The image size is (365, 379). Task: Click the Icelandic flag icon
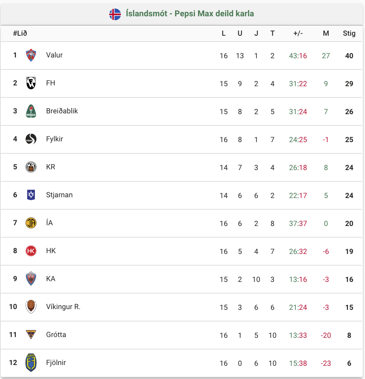click(115, 14)
